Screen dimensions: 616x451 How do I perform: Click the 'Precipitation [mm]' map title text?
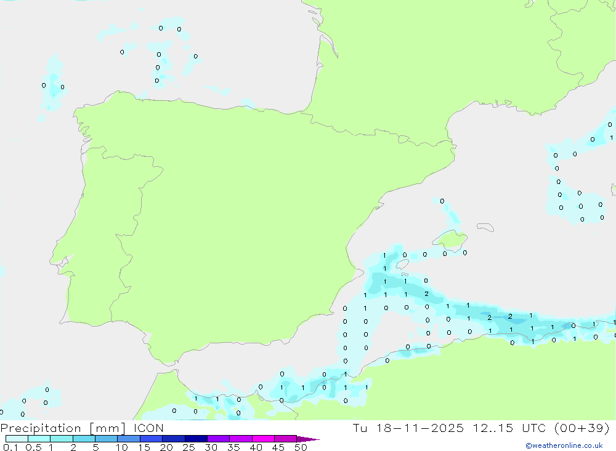[63, 428]
